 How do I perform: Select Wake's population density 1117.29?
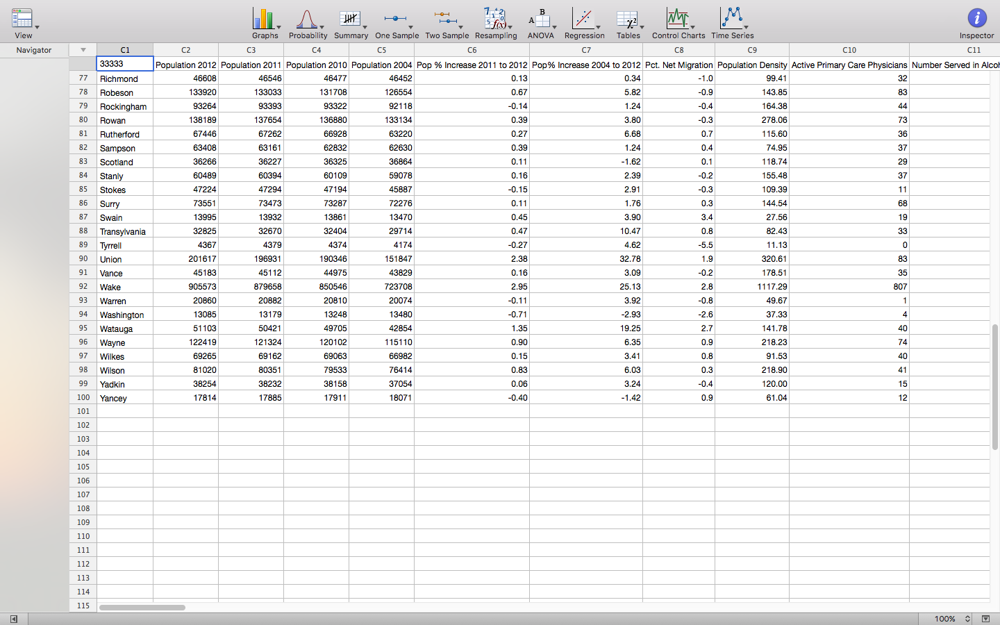coord(752,287)
